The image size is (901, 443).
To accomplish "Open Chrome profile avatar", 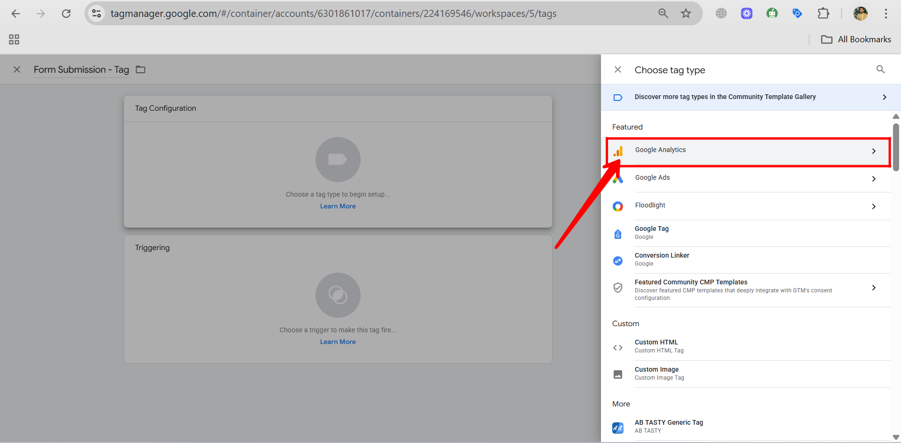I will pyautogui.click(x=860, y=14).
